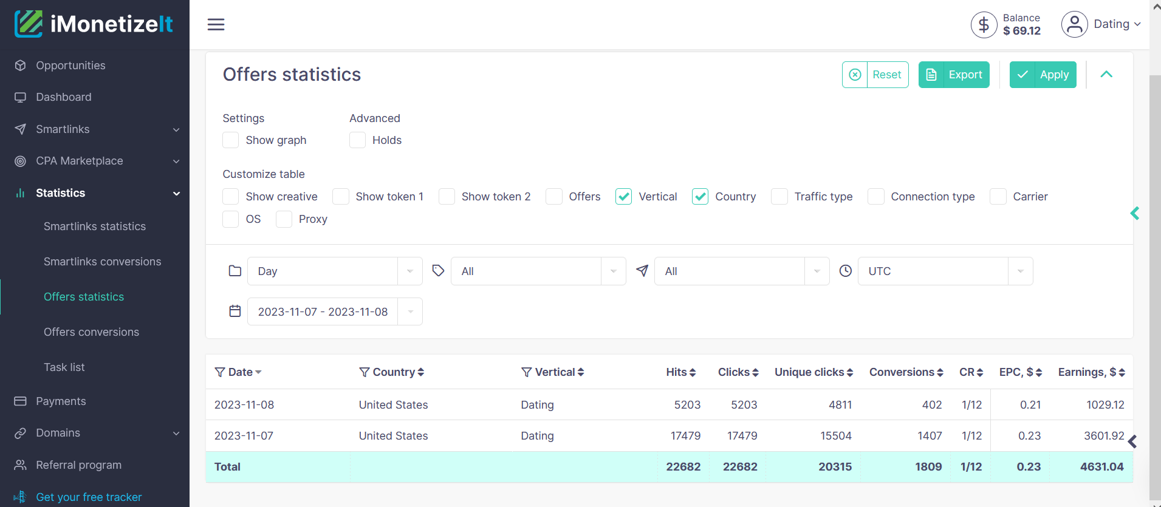Tick the Traffic type checkbox

[x=779, y=197]
